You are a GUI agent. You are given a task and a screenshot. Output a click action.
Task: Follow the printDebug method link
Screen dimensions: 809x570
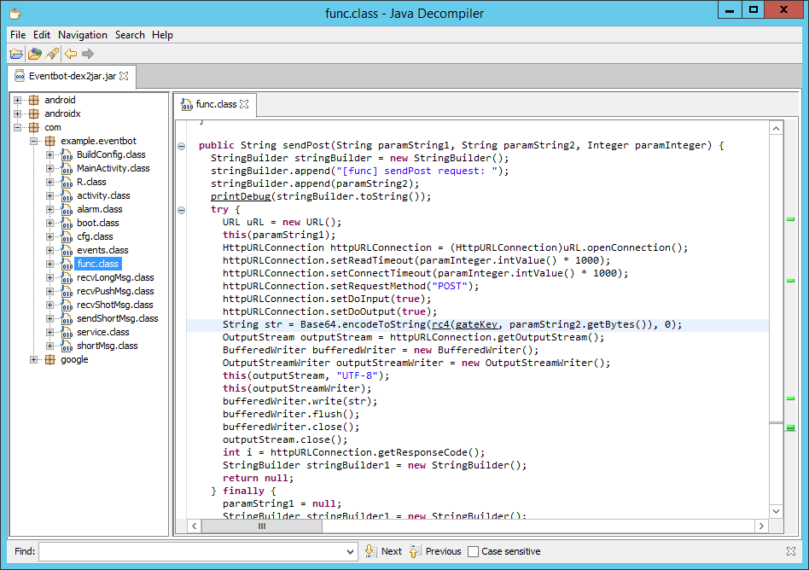(x=241, y=196)
